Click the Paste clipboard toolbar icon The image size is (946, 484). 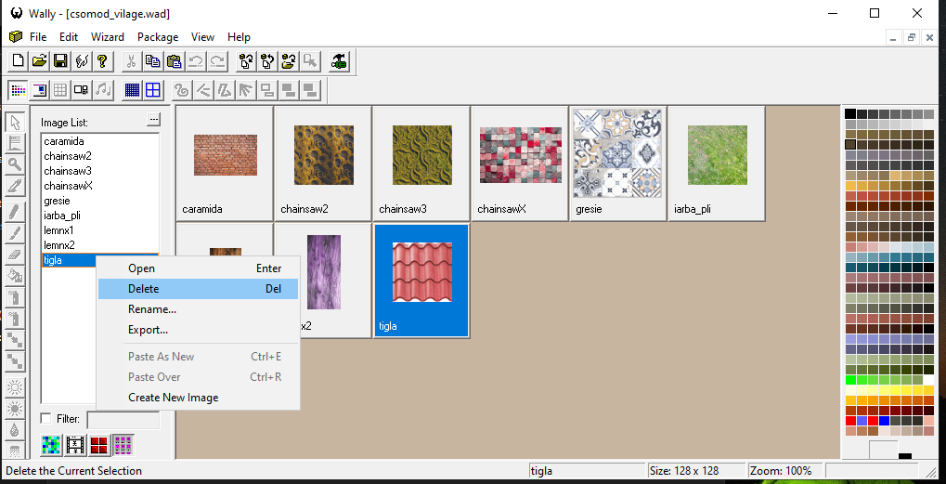pyautogui.click(x=174, y=61)
